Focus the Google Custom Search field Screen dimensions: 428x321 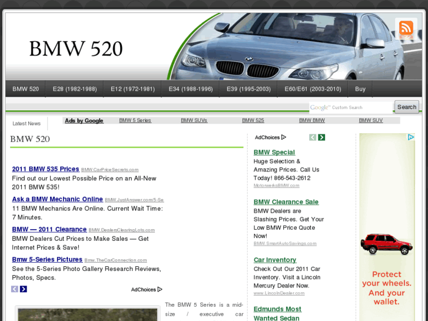(x=351, y=107)
